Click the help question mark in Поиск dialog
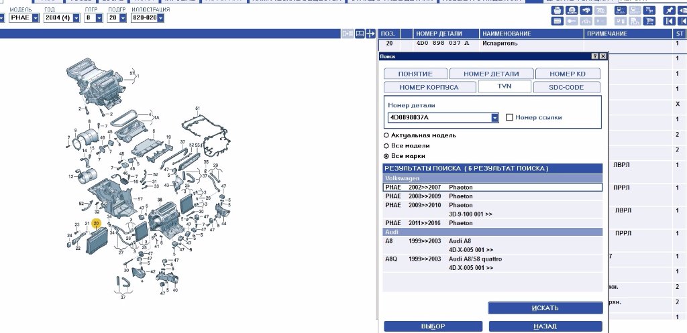 pyautogui.click(x=594, y=57)
